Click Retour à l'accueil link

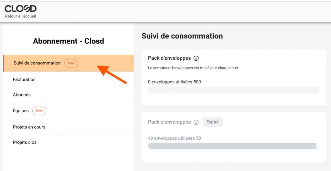click(x=20, y=16)
